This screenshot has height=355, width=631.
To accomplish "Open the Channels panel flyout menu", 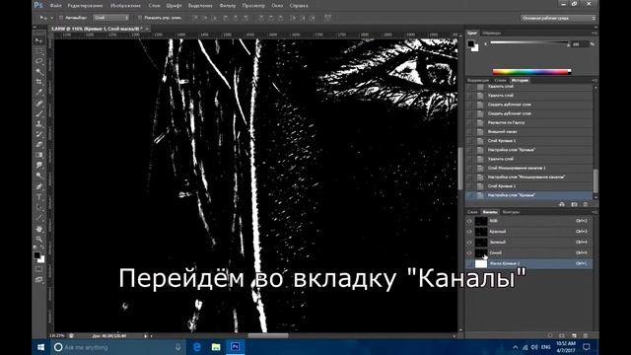I will 594,212.
